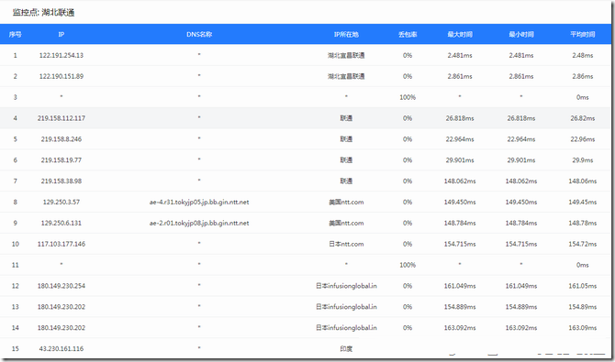
Task: Click sequence number 15
Action: 16,348
